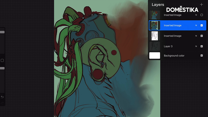Viewport: 208px width, 117px height.
Task: Show the top unchecked Inserted Image layer
Action: point(202,15)
